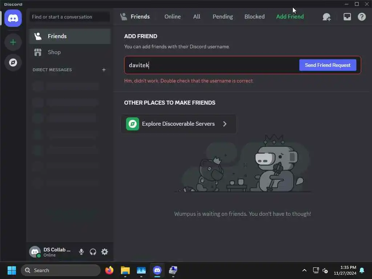
Task: Open the Blocked users tab
Action: click(x=254, y=17)
